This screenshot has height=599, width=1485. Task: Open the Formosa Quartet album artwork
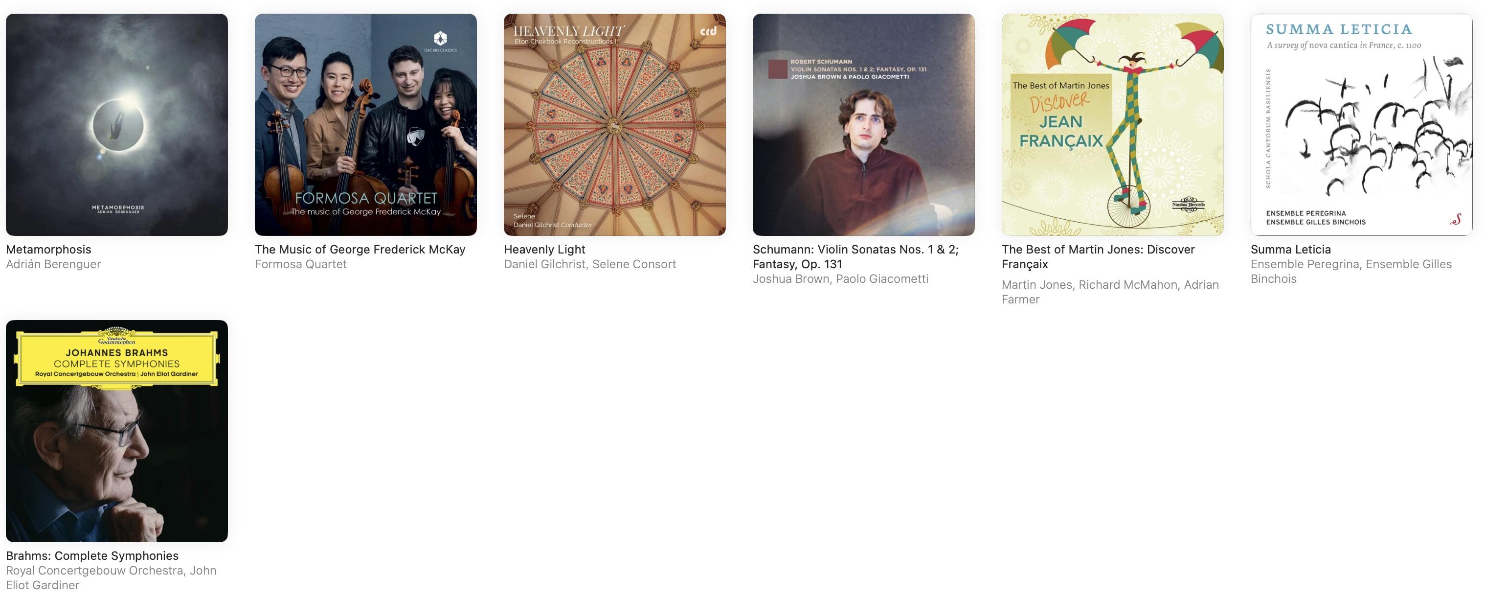(365, 124)
